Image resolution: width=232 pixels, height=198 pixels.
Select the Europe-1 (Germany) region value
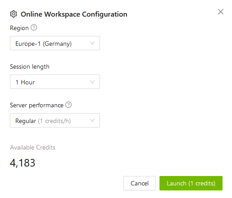click(55, 43)
